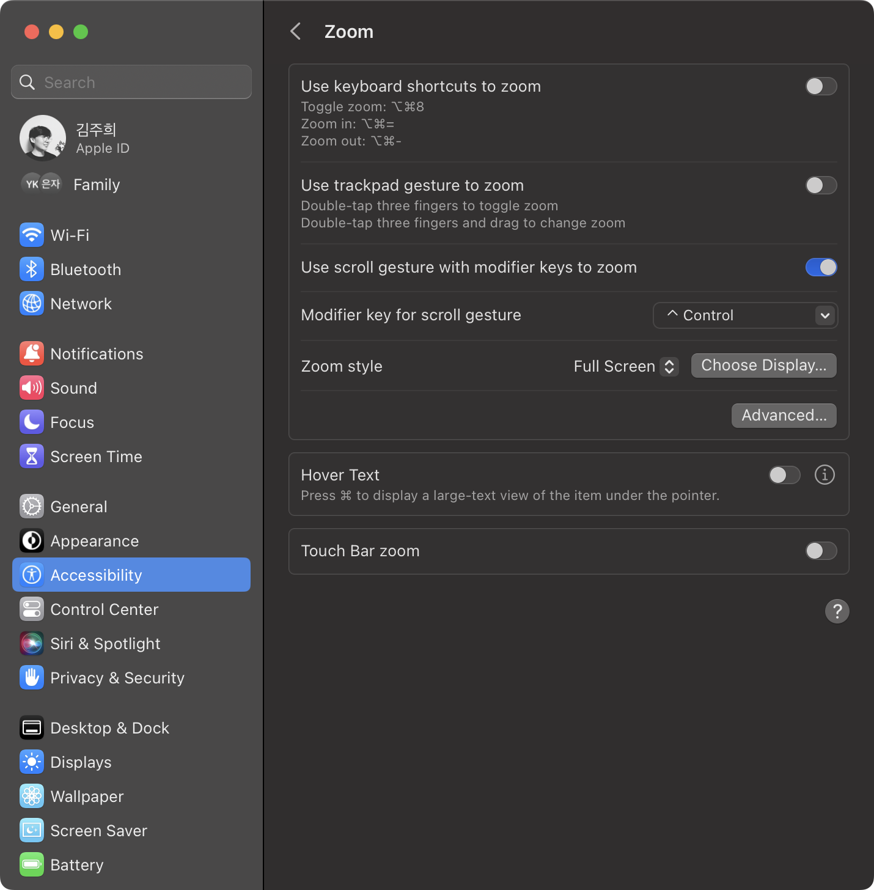Viewport: 874px width, 890px height.
Task: Click the Privacy & Security hand icon
Action: (x=32, y=677)
